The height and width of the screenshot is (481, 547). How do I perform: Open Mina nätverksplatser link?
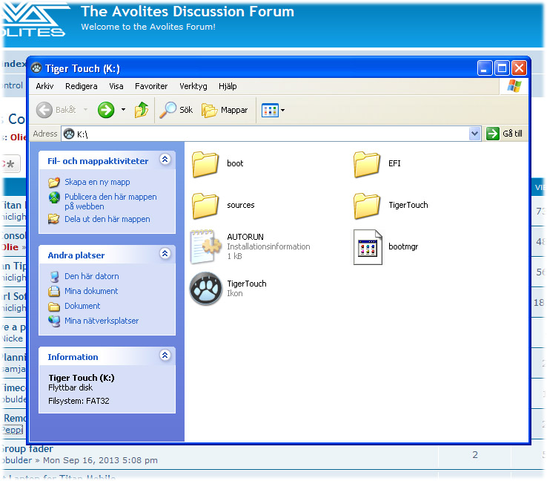102,321
